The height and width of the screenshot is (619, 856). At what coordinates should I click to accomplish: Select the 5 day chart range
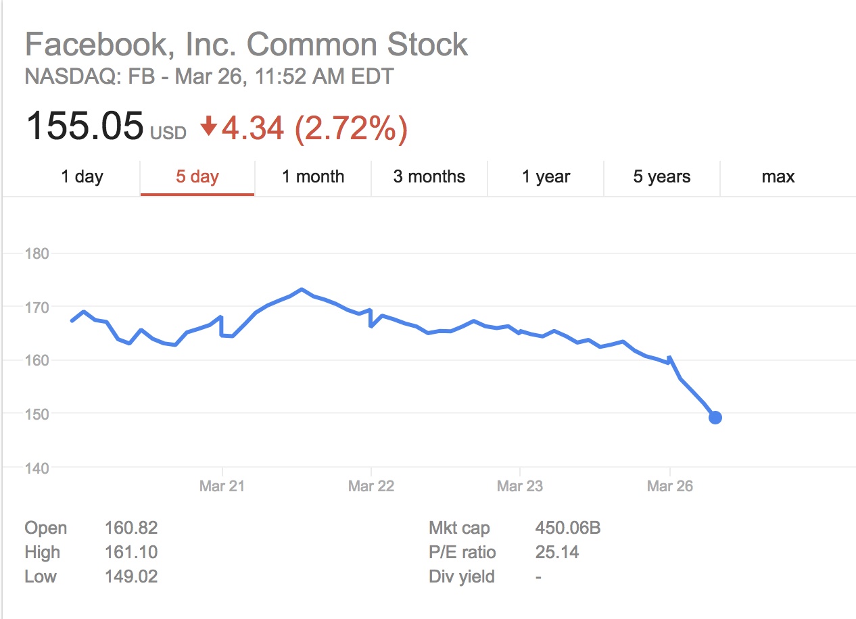[197, 177]
